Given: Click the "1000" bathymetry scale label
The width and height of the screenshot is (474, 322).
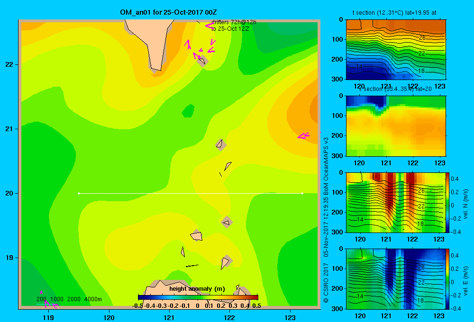Looking at the screenshot, I should pyautogui.click(x=57, y=299).
